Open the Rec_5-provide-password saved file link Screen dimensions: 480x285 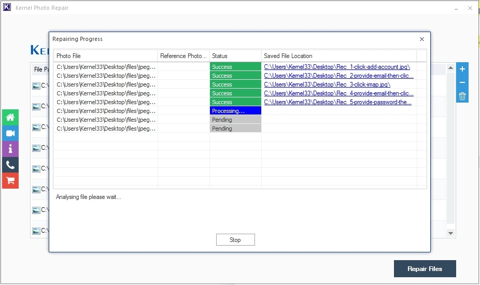tap(338, 102)
